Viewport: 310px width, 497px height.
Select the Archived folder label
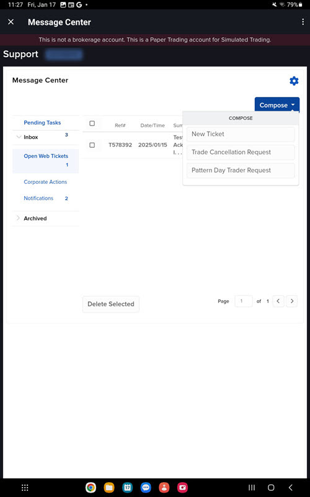point(35,219)
